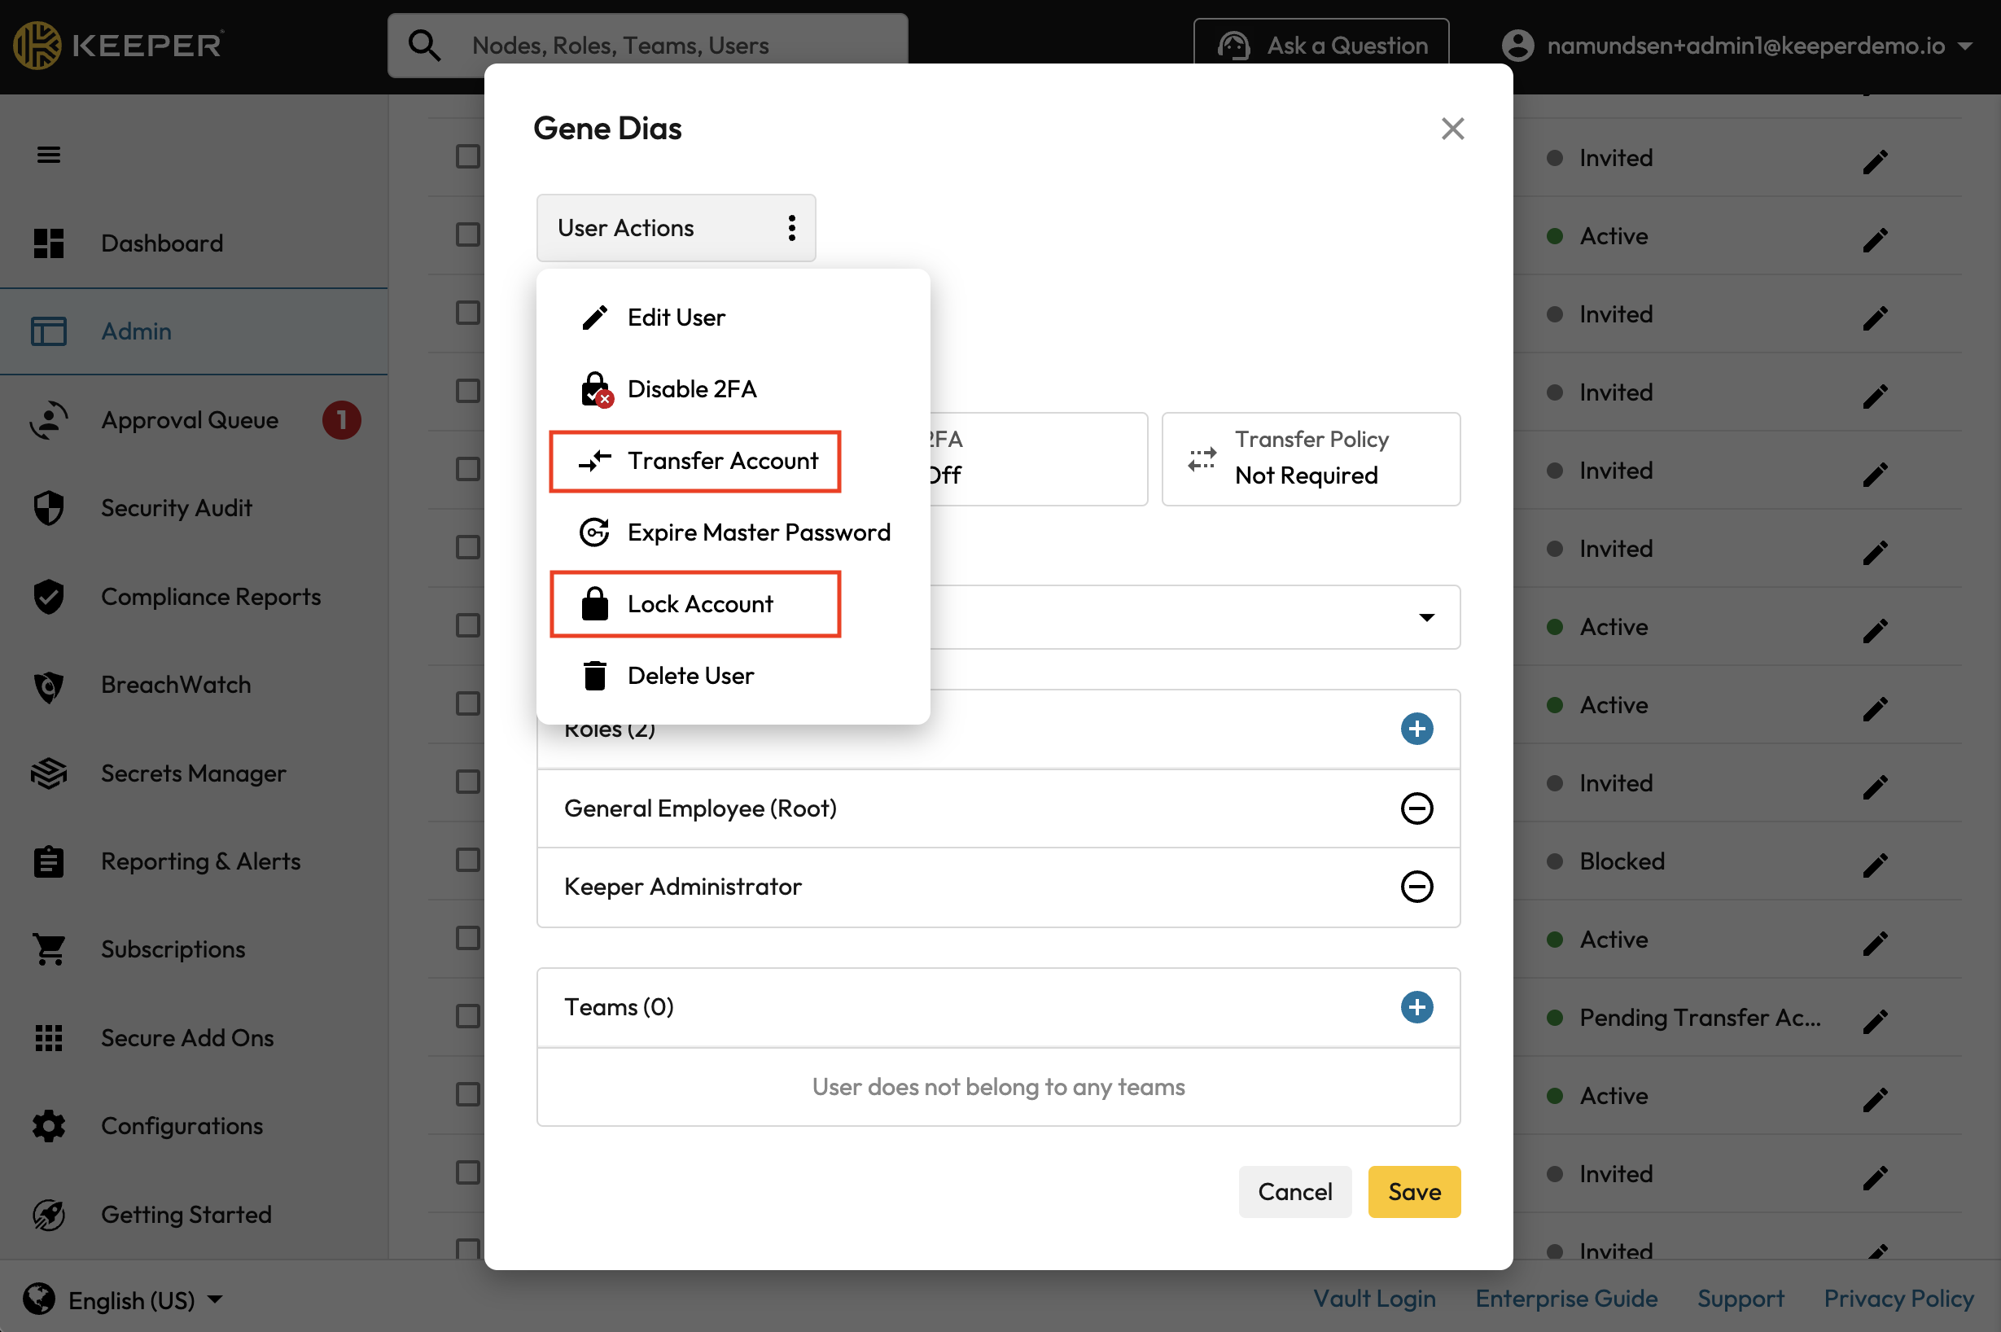Click the Approval Queue sidebar icon
The image size is (2001, 1332).
[48, 419]
